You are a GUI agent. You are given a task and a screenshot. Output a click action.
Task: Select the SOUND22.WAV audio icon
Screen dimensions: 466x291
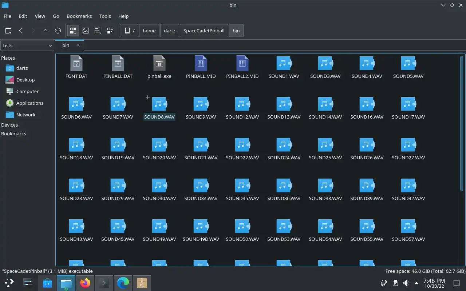(x=242, y=145)
